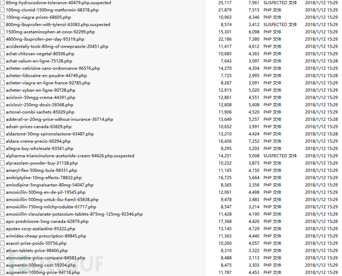Select acheter-cetirizine-sans-ordonnance-96576.php

click(53, 68)
